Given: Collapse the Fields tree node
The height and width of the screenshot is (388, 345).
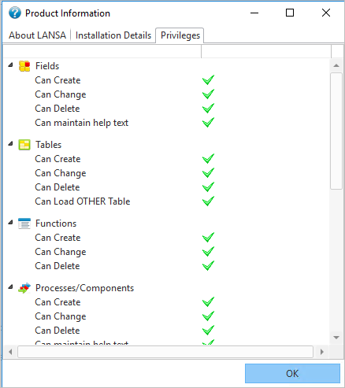Looking at the screenshot, I should point(10,65).
